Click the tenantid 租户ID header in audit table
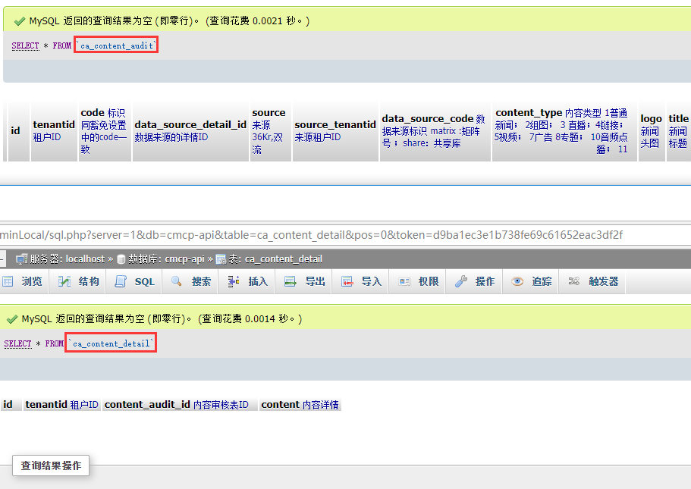 (54, 131)
